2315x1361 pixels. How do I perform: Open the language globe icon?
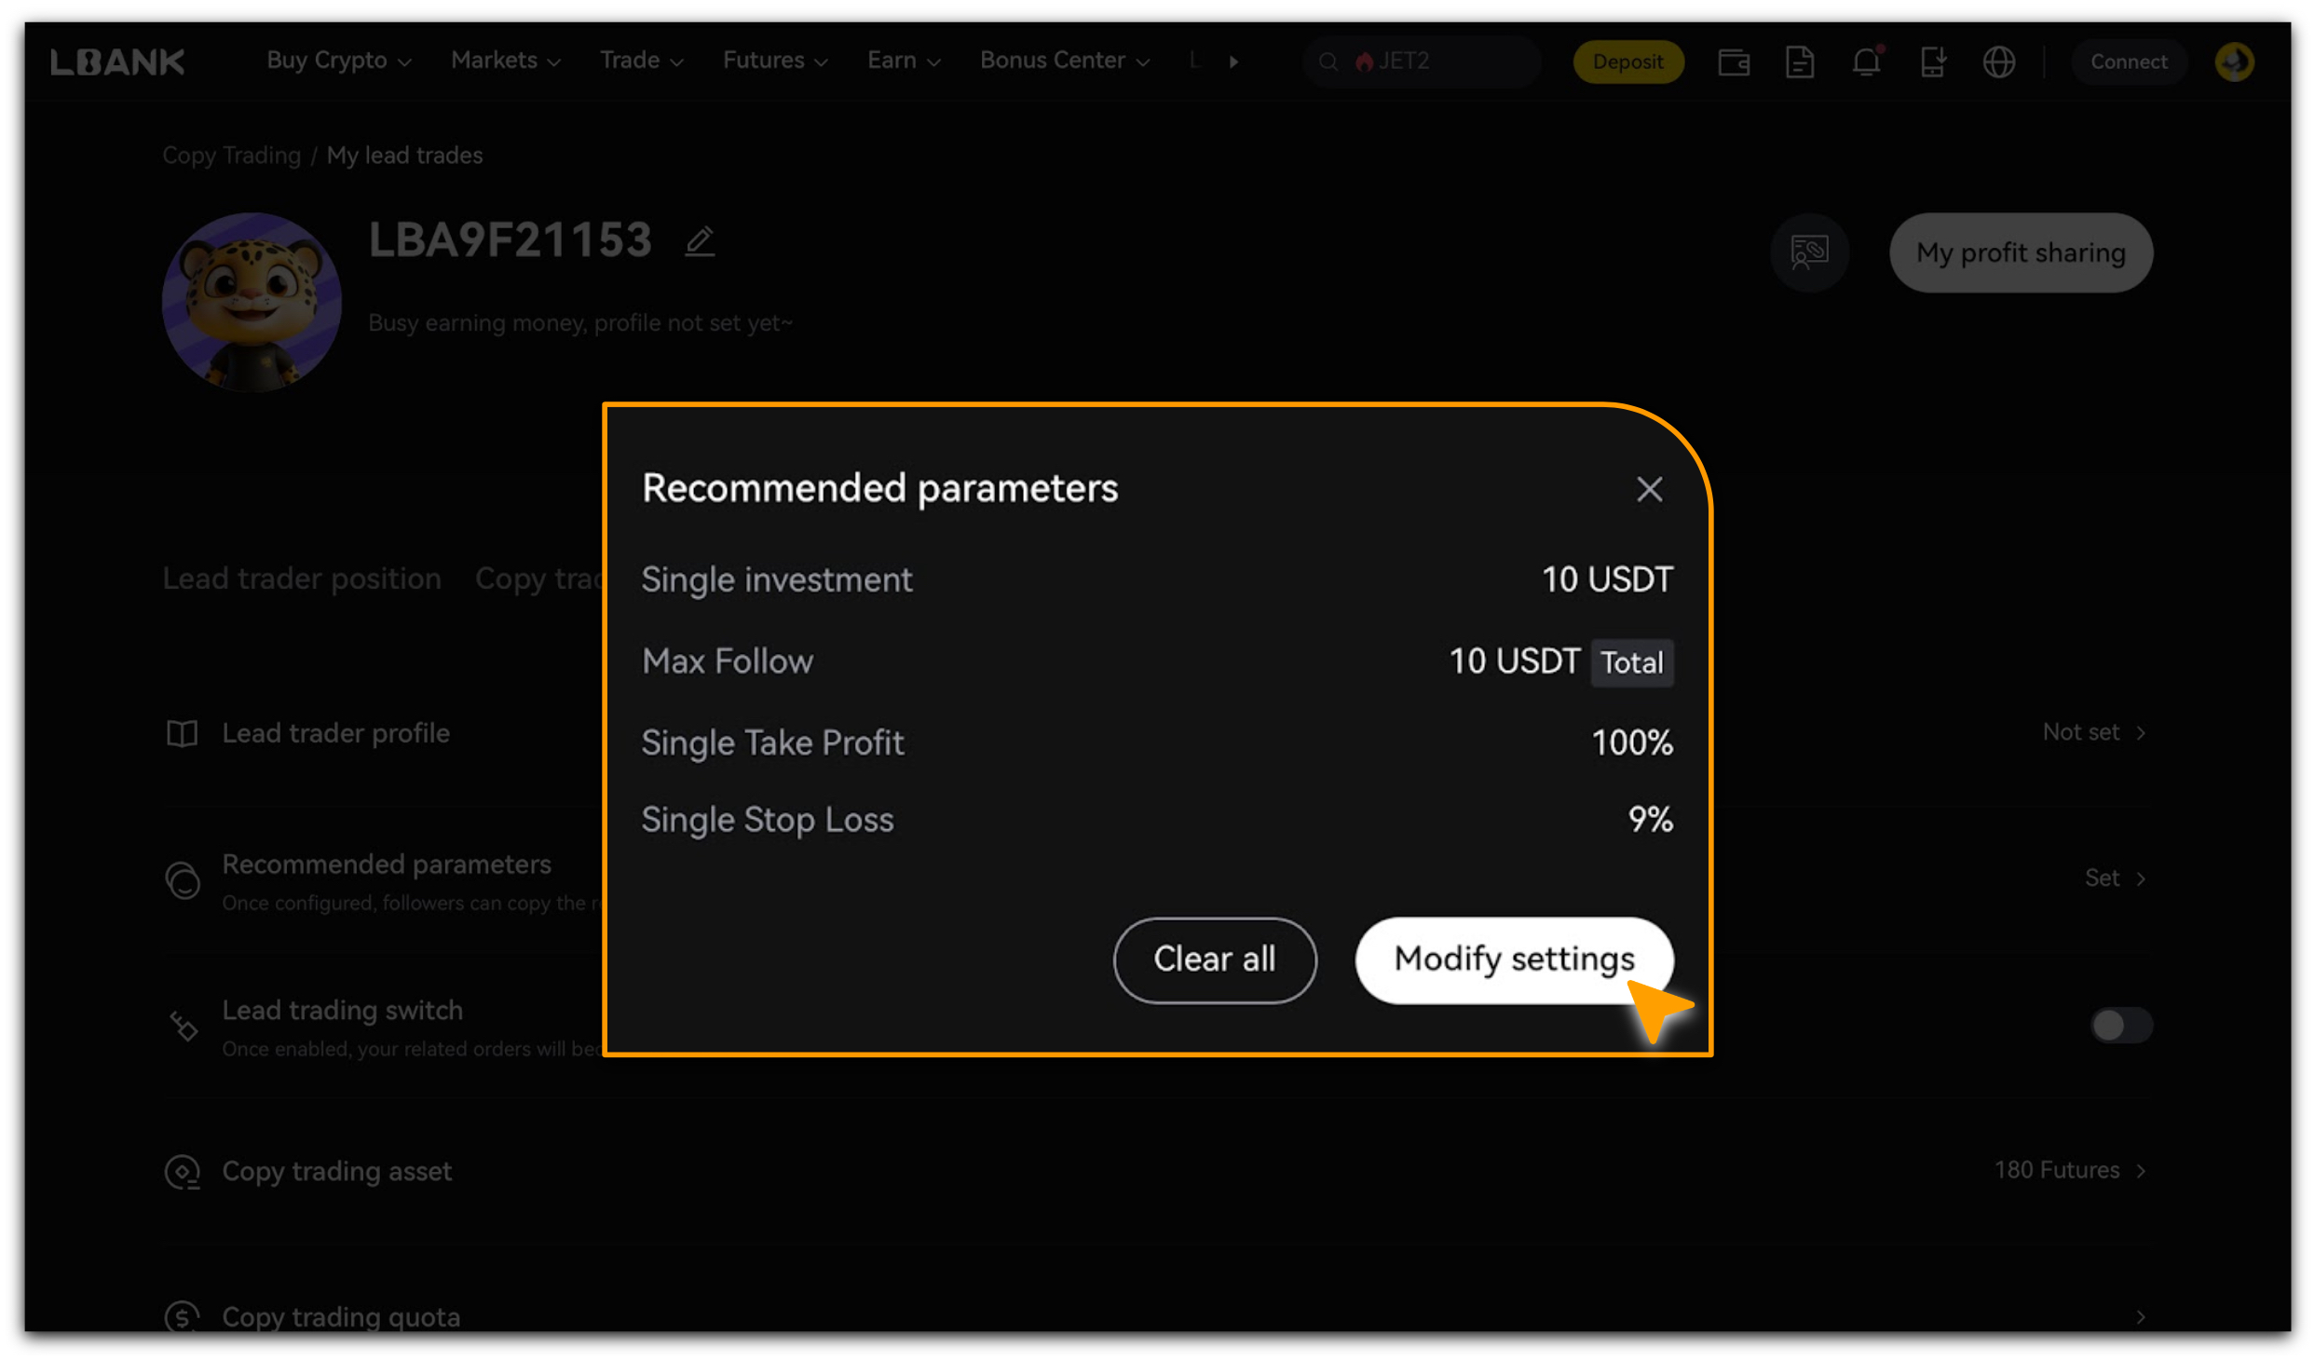pos(1998,61)
